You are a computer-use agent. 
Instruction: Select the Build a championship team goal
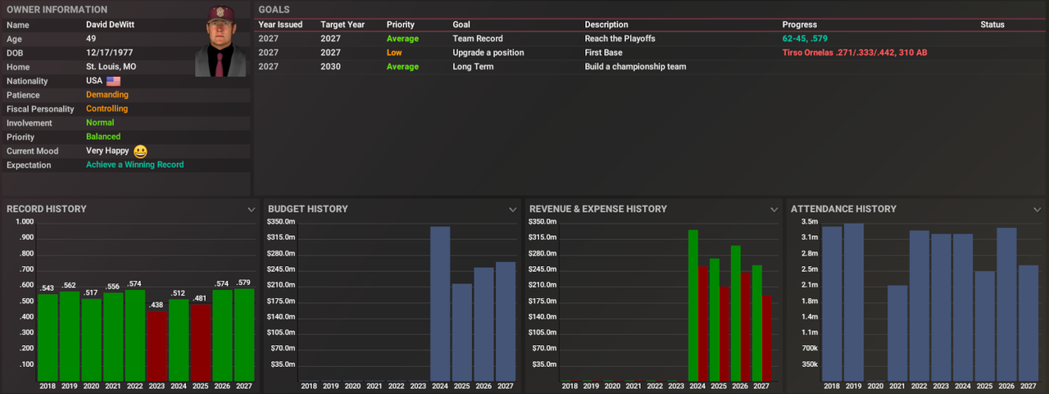(x=651, y=66)
